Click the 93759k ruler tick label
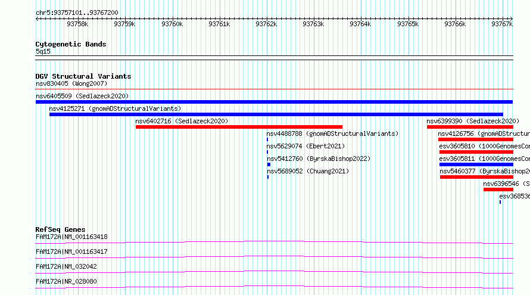 (x=124, y=24)
